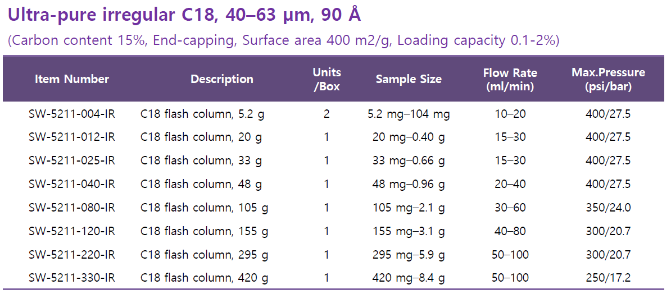
Task: Click item number SW-5211-025-IR
Action: click(x=72, y=161)
